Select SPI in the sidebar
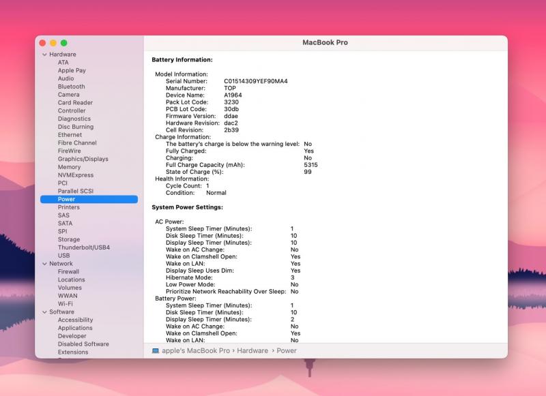 coord(62,231)
